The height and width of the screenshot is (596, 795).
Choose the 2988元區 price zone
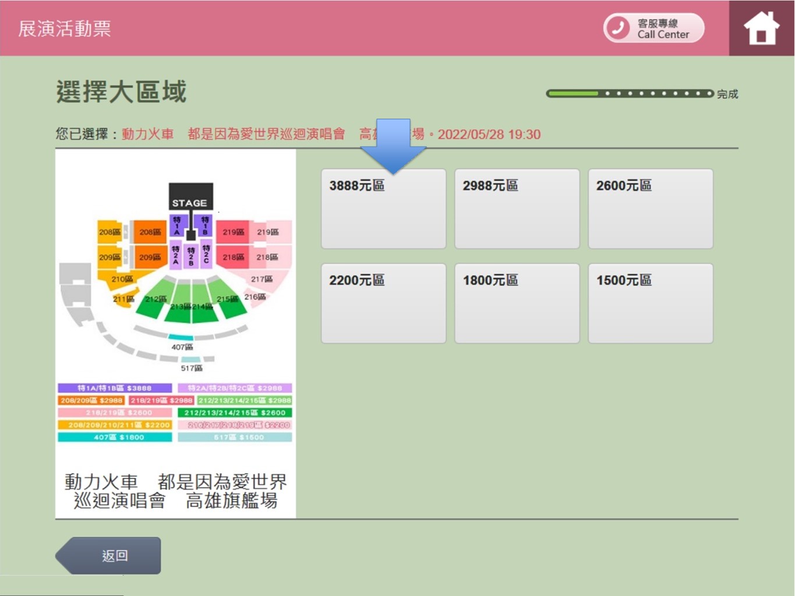point(517,209)
